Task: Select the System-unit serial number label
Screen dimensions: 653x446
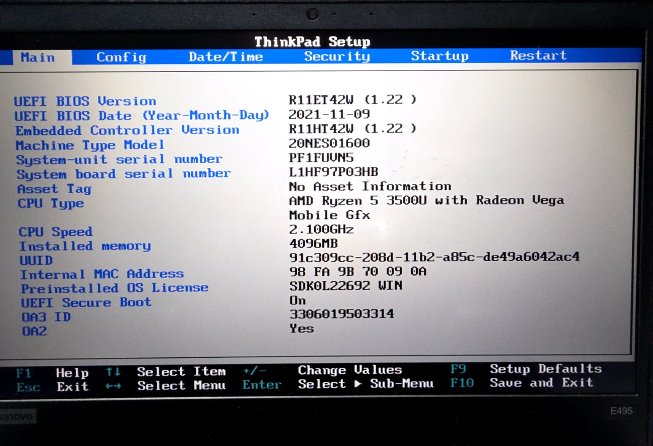Action: (120, 159)
